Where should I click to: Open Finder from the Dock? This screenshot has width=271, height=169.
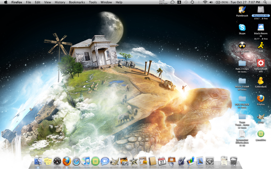click(x=38, y=161)
